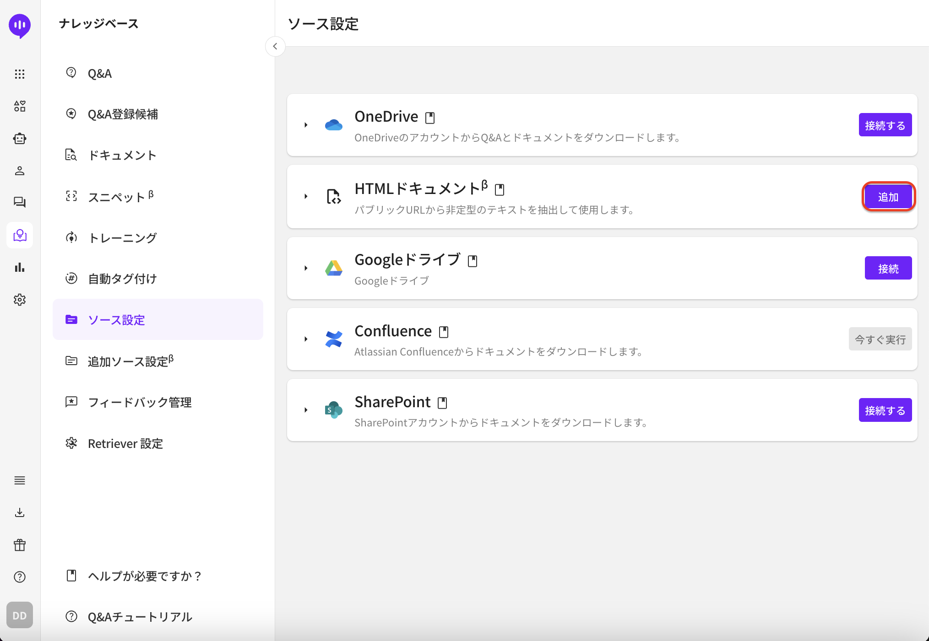Click the gift box icon
The height and width of the screenshot is (641, 929).
19,545
